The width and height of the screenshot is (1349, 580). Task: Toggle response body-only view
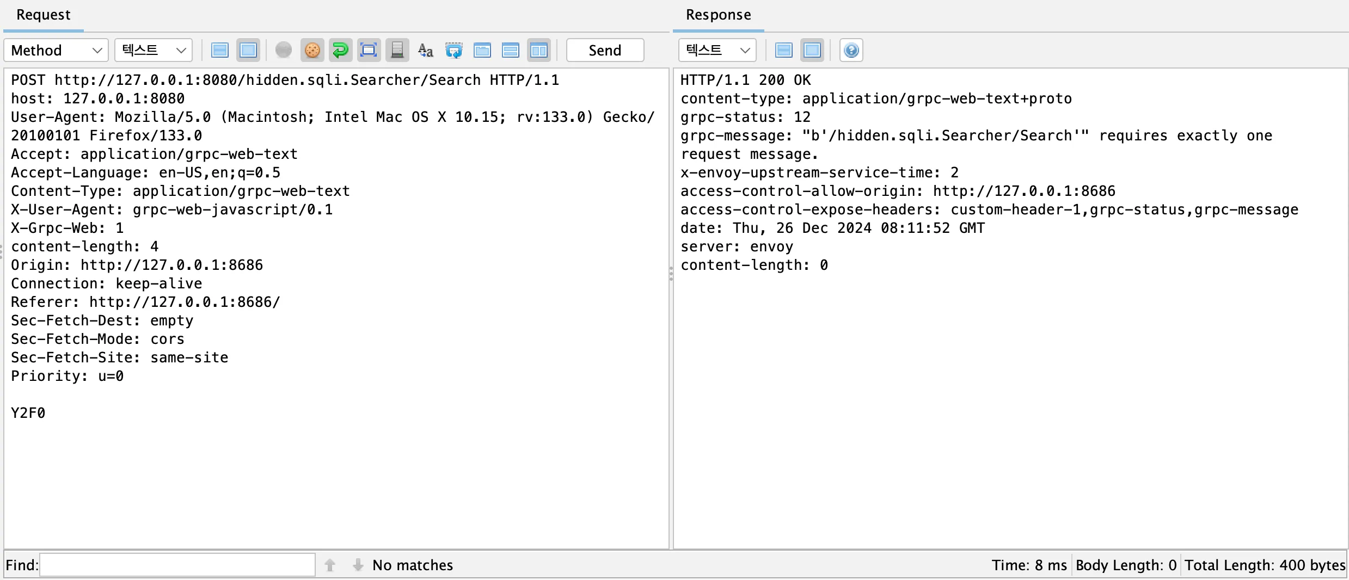812,50
